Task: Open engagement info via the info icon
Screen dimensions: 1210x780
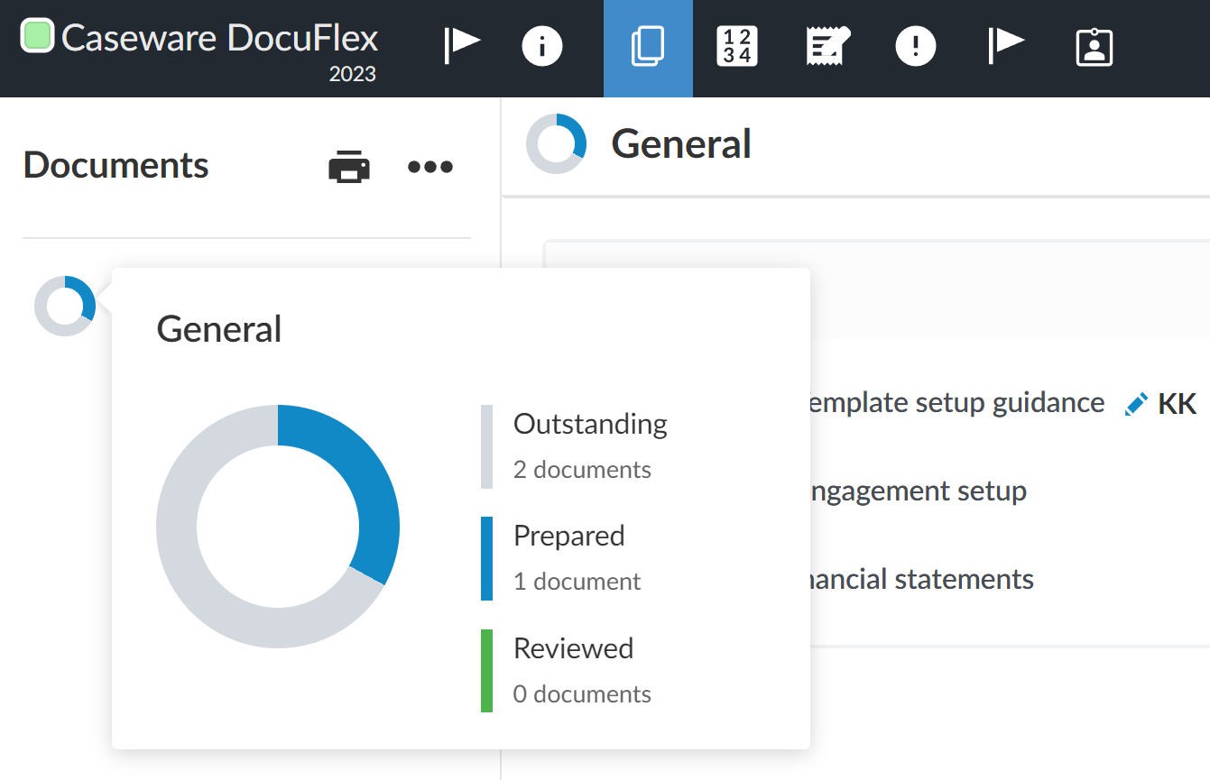Action: click(542, 45)
